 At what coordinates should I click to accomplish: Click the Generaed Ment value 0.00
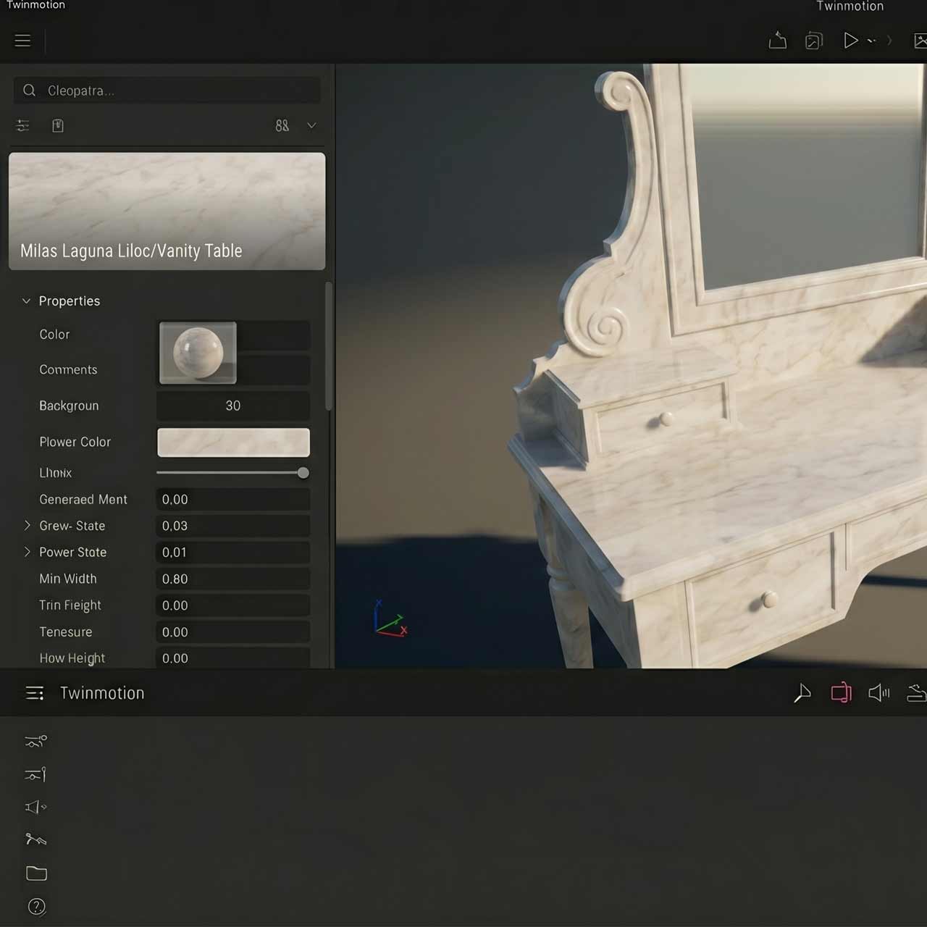[x=233, y=500]
